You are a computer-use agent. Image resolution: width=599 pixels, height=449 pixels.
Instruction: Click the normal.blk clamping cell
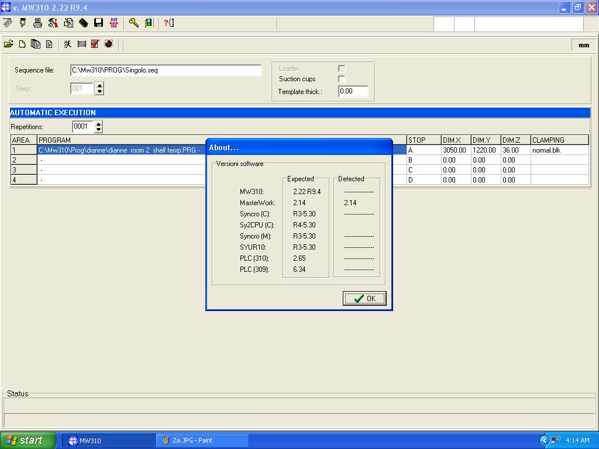560,150
